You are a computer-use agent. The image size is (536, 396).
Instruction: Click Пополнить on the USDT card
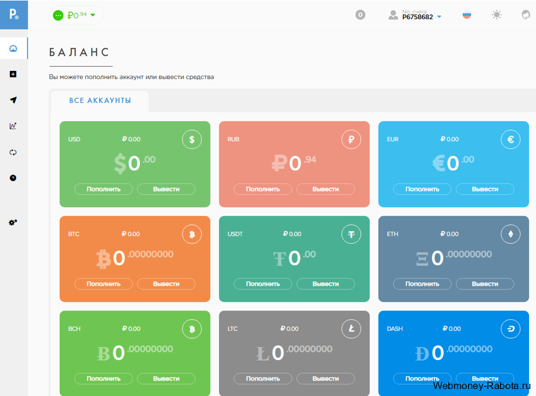pos(263,284)
